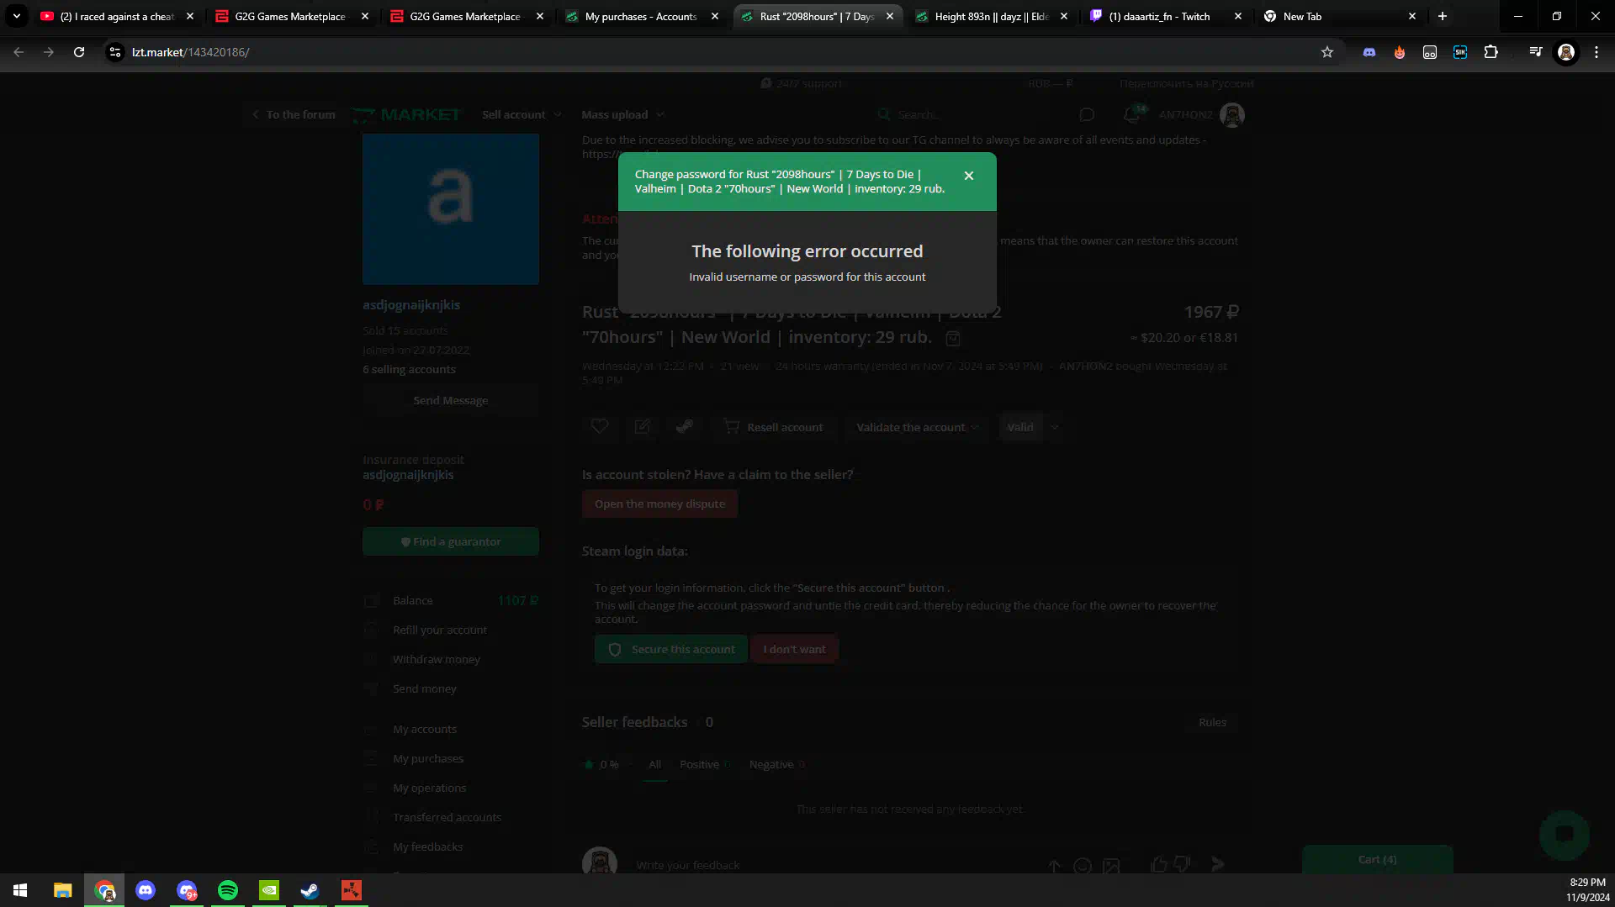Open File Explorer from taskbar
1615x907 pixels.
62,890
